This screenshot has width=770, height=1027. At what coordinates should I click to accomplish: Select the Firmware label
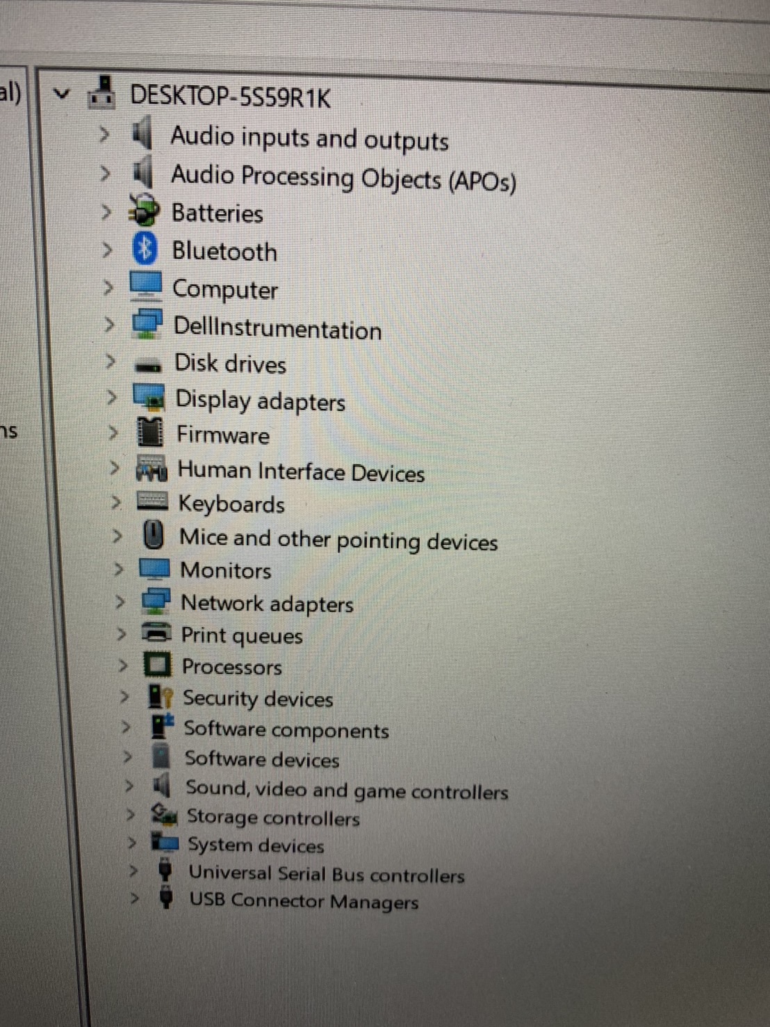pyautogui.click(x=223, y=435)
